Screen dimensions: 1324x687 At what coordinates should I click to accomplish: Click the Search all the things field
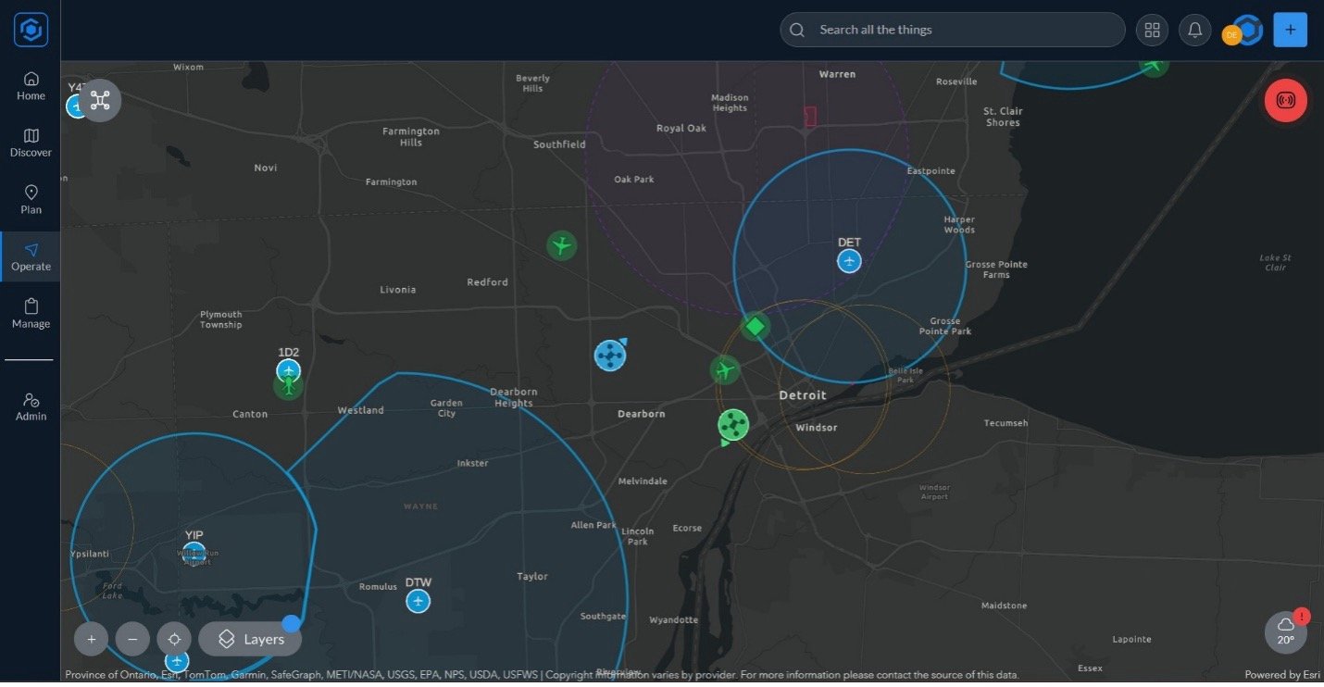pyautogui.click(x=952, y=30)
